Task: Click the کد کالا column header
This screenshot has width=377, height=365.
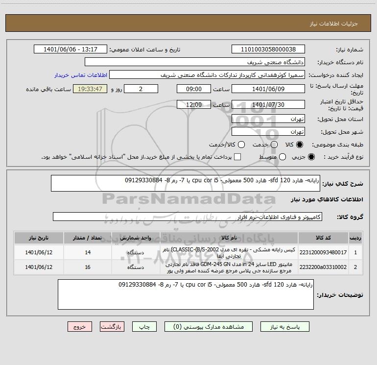Action: tap(323, 238)
